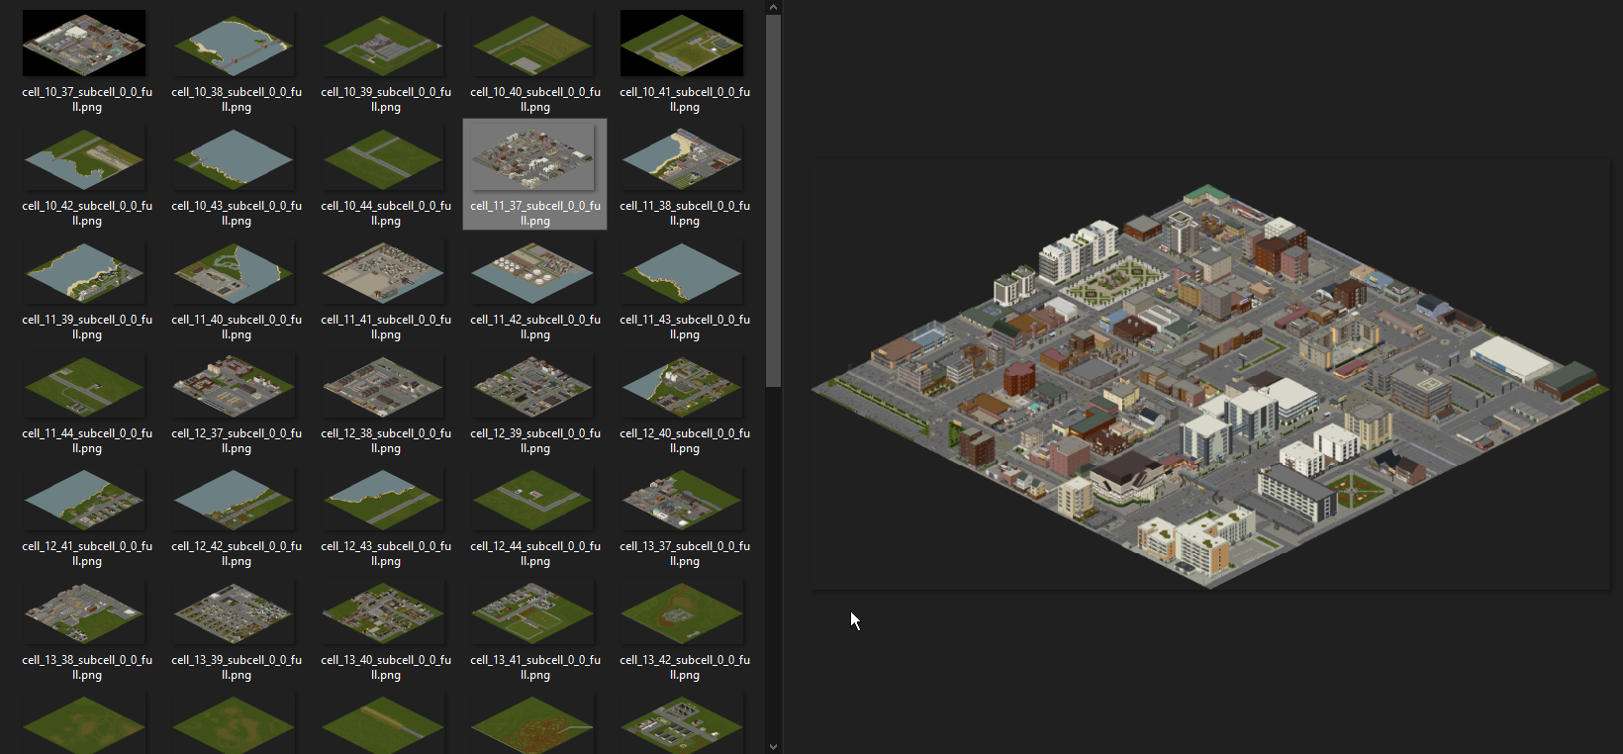Screen dimensions: 1623x754
Task: Select the cell_11_40 river island thumbnail
Action: click(x=234, y=272)
